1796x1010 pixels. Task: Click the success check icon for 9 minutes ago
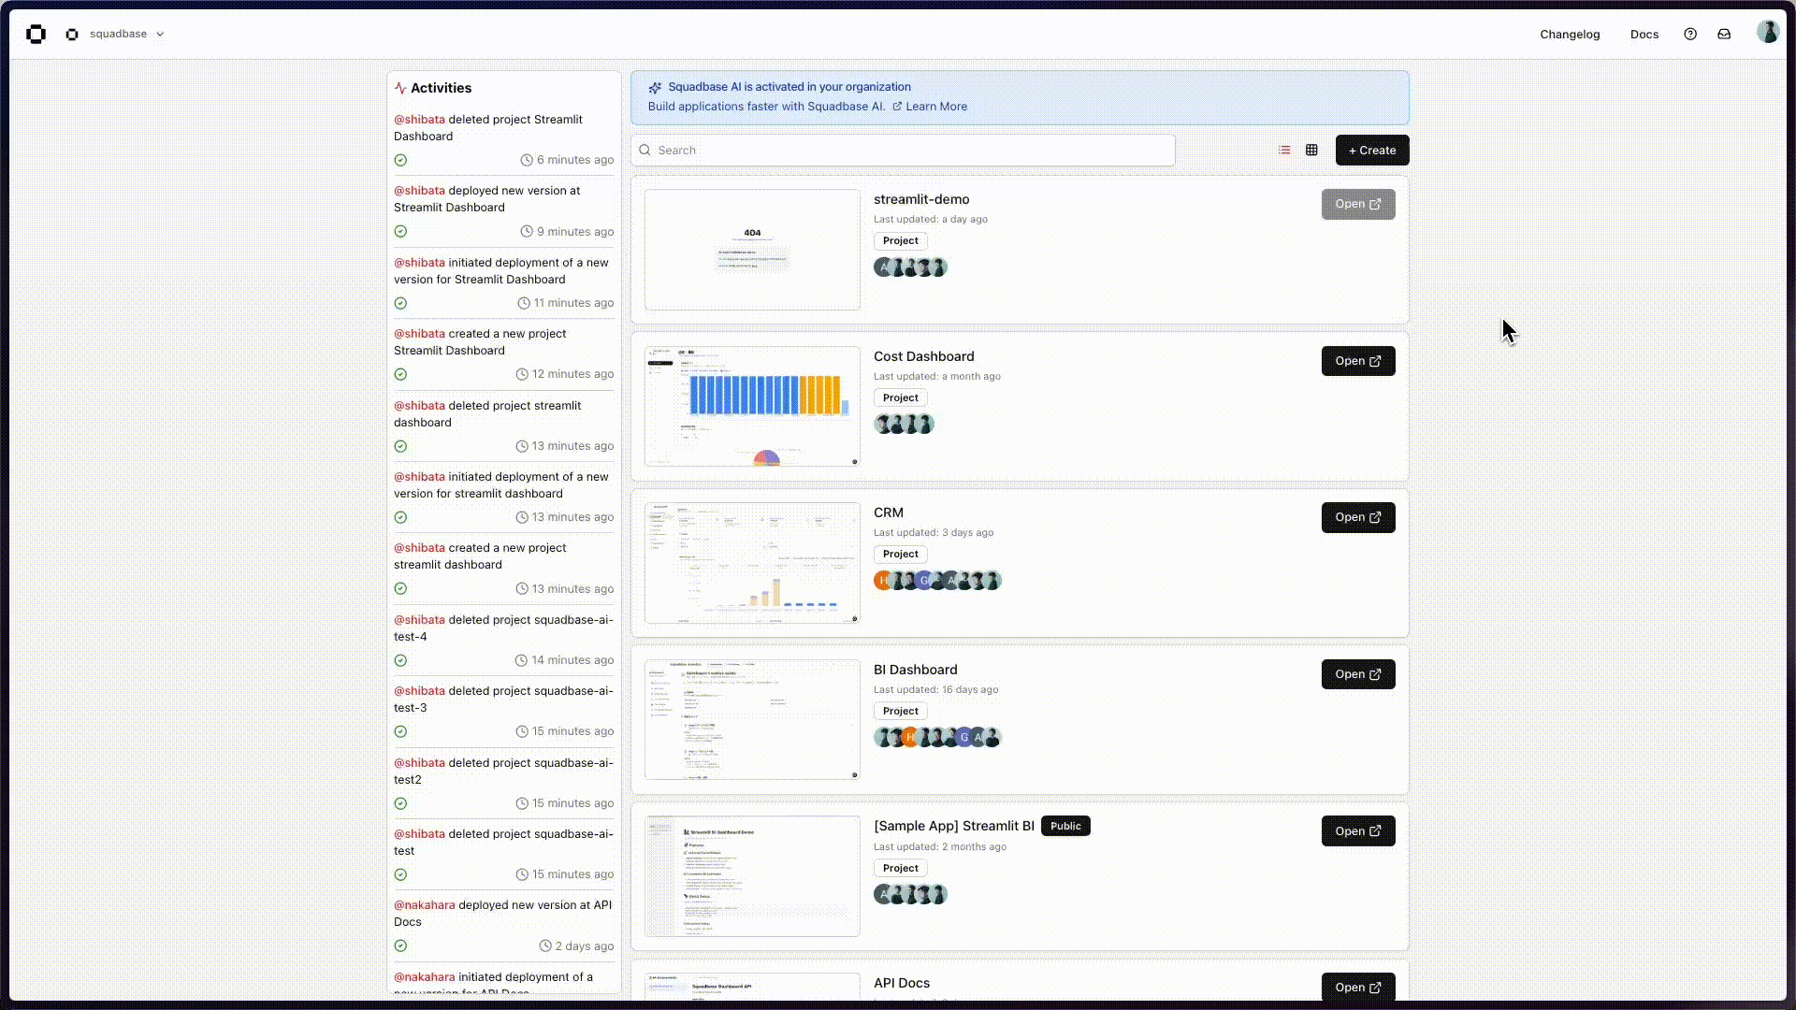point(400,232)
